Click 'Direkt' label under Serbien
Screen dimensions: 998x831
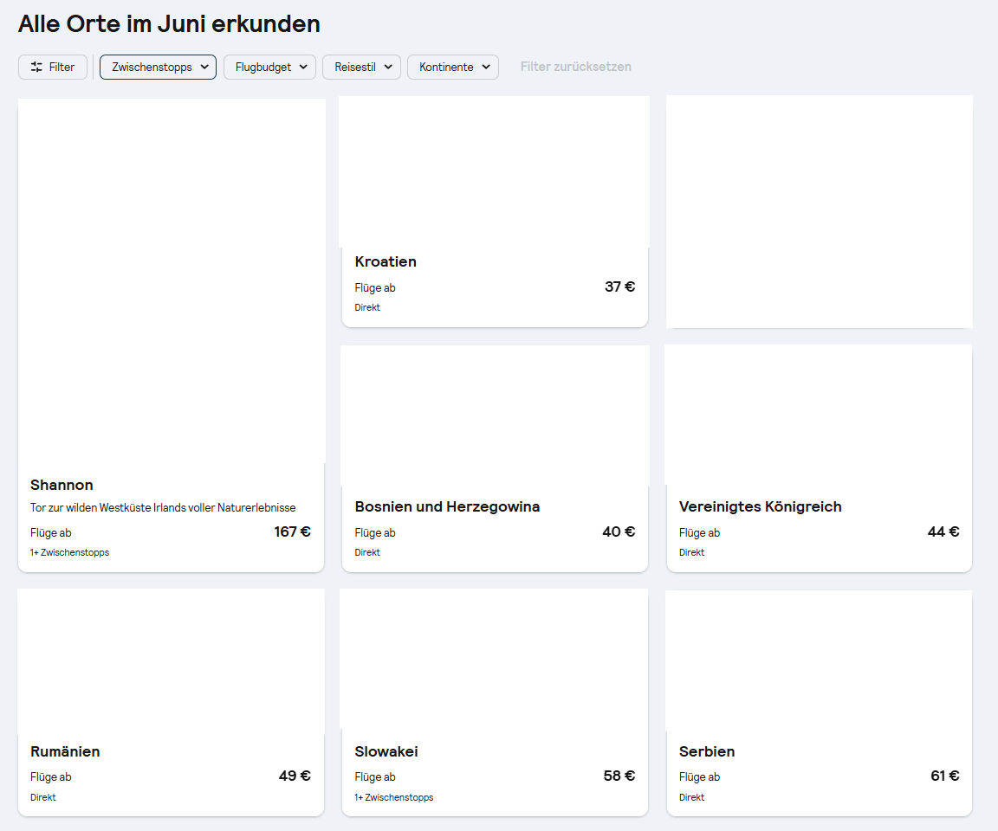pos(692,797)
